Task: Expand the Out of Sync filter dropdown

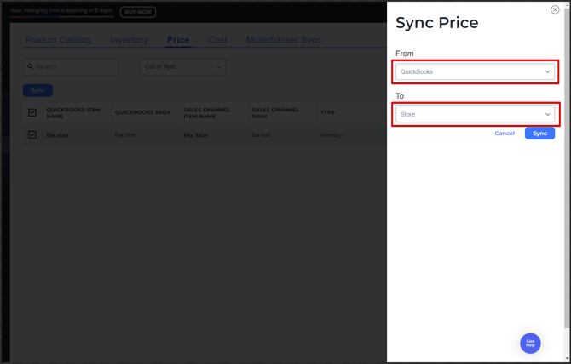Action: 182,67
